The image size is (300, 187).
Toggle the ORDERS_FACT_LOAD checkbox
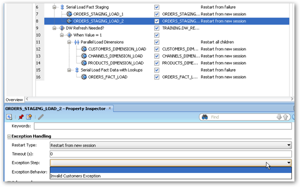(x=156, y=77)
